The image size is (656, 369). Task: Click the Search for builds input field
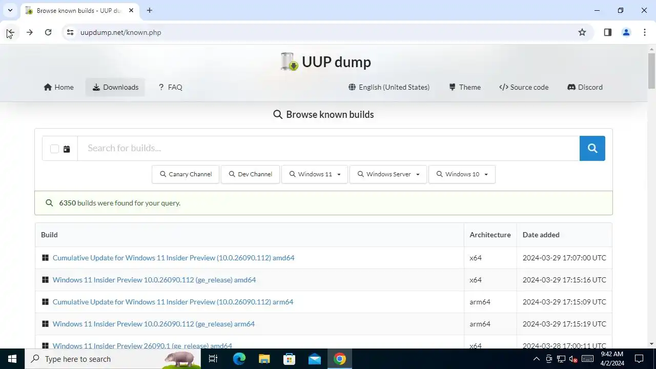tap(329, 148)
